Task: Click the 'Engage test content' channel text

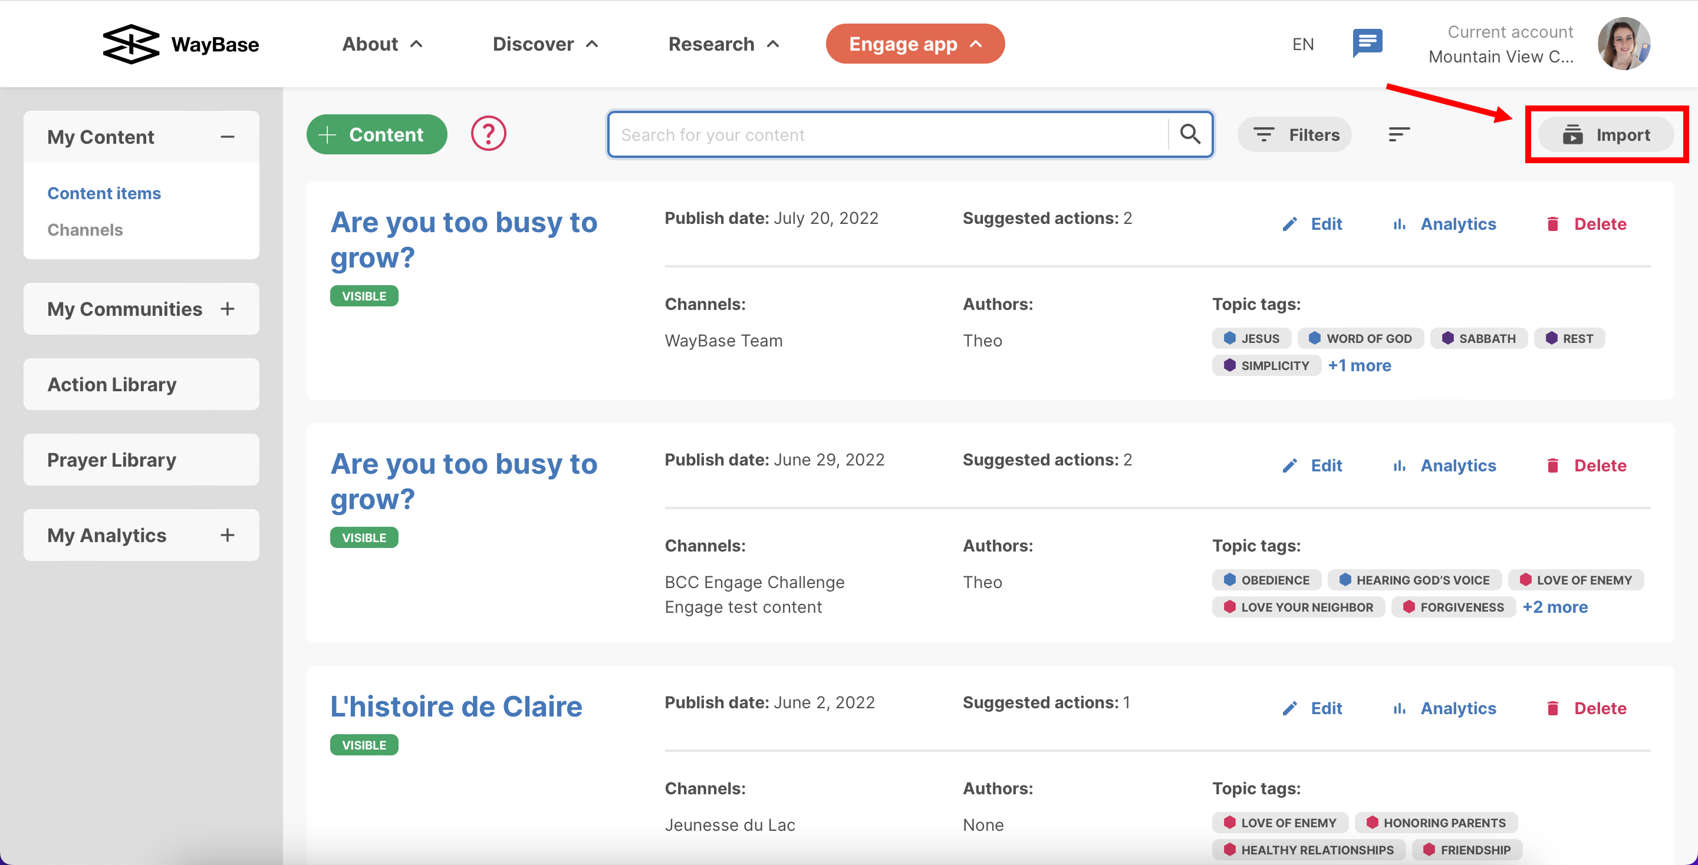Action: (743, 608)
